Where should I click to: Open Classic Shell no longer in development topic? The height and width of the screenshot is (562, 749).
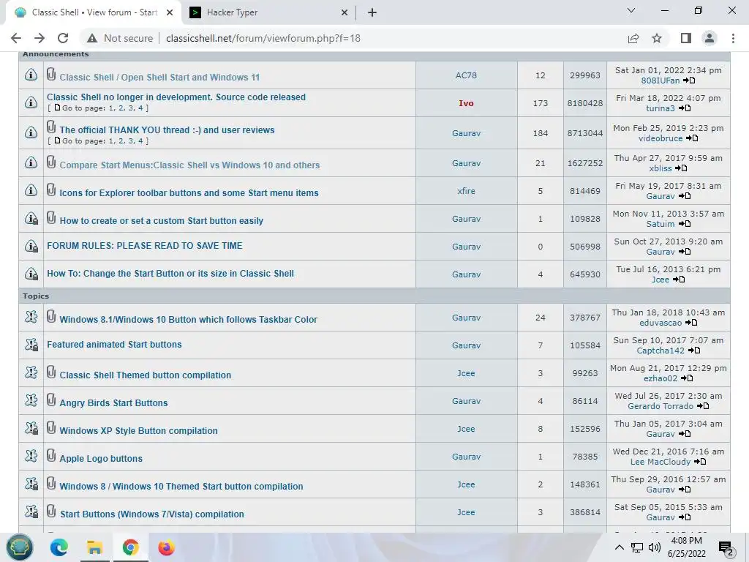[176, 97]
